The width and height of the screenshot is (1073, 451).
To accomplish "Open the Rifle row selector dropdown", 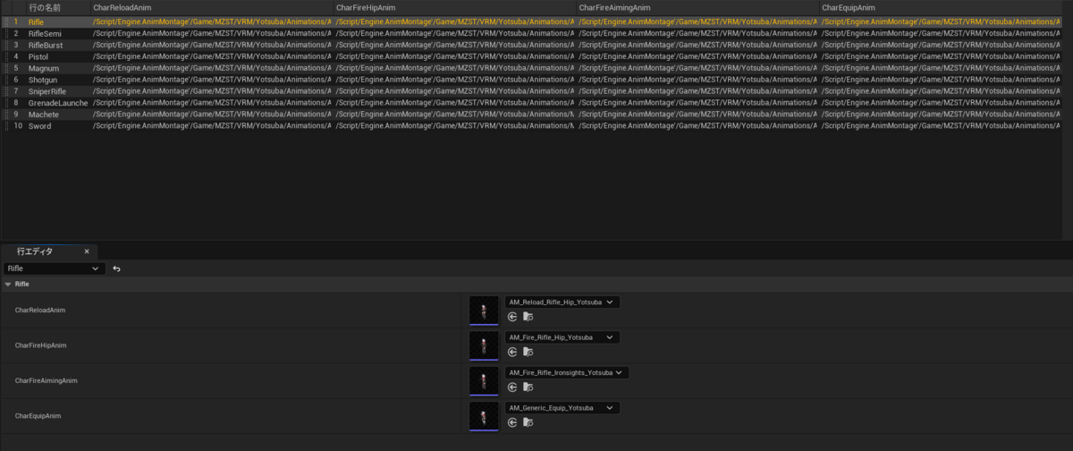I will tap(54, 268).
